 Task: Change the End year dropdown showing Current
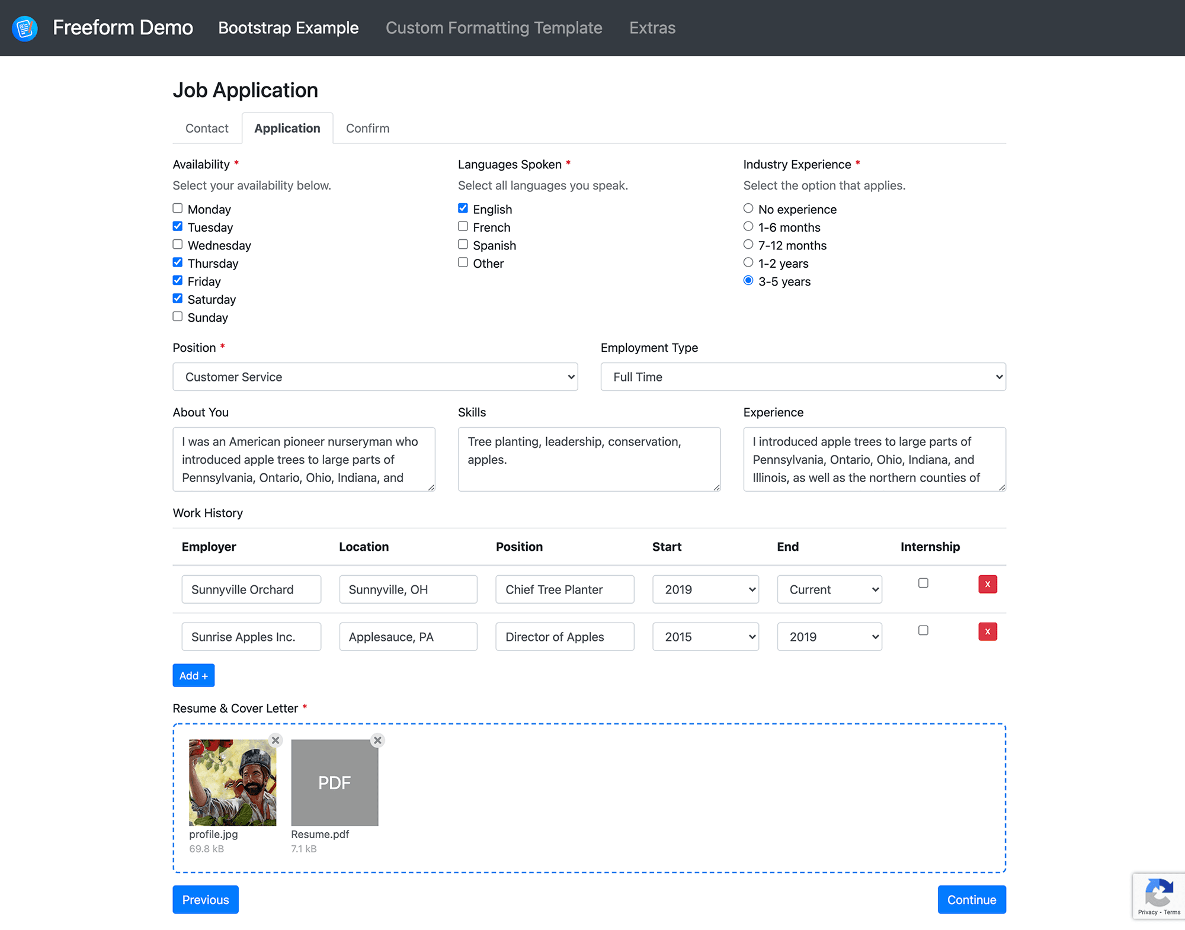click(x=829, y=589)
